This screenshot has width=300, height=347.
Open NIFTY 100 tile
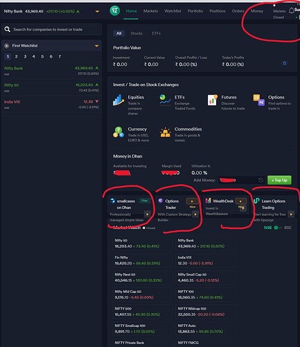(x=205, y=294)
